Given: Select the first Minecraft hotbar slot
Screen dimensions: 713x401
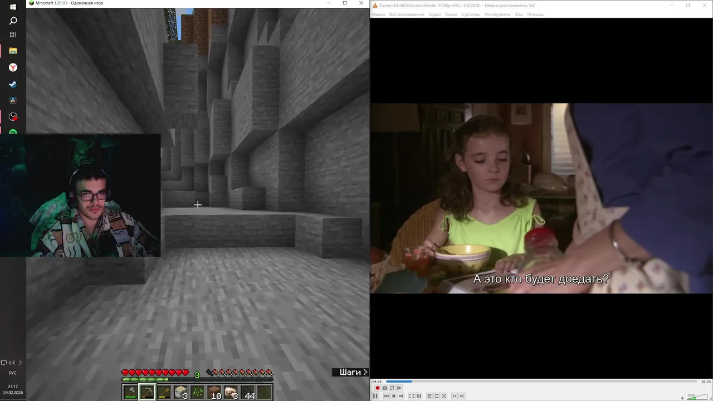Looking at the screenshot, I should point(130,393).
